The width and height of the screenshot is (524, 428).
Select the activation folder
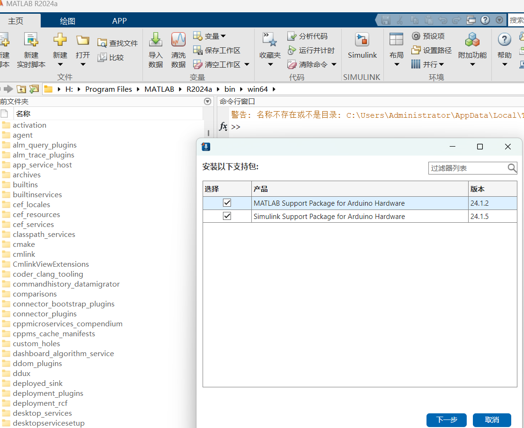(x=29, y=125)
